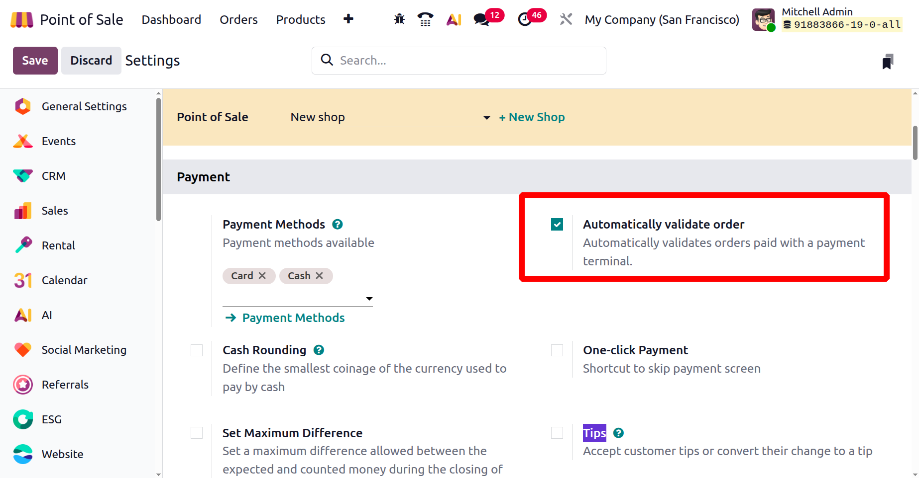Expand the New shop selector dropdown
This screenshot has height=478, width=919.
[486, 118]
